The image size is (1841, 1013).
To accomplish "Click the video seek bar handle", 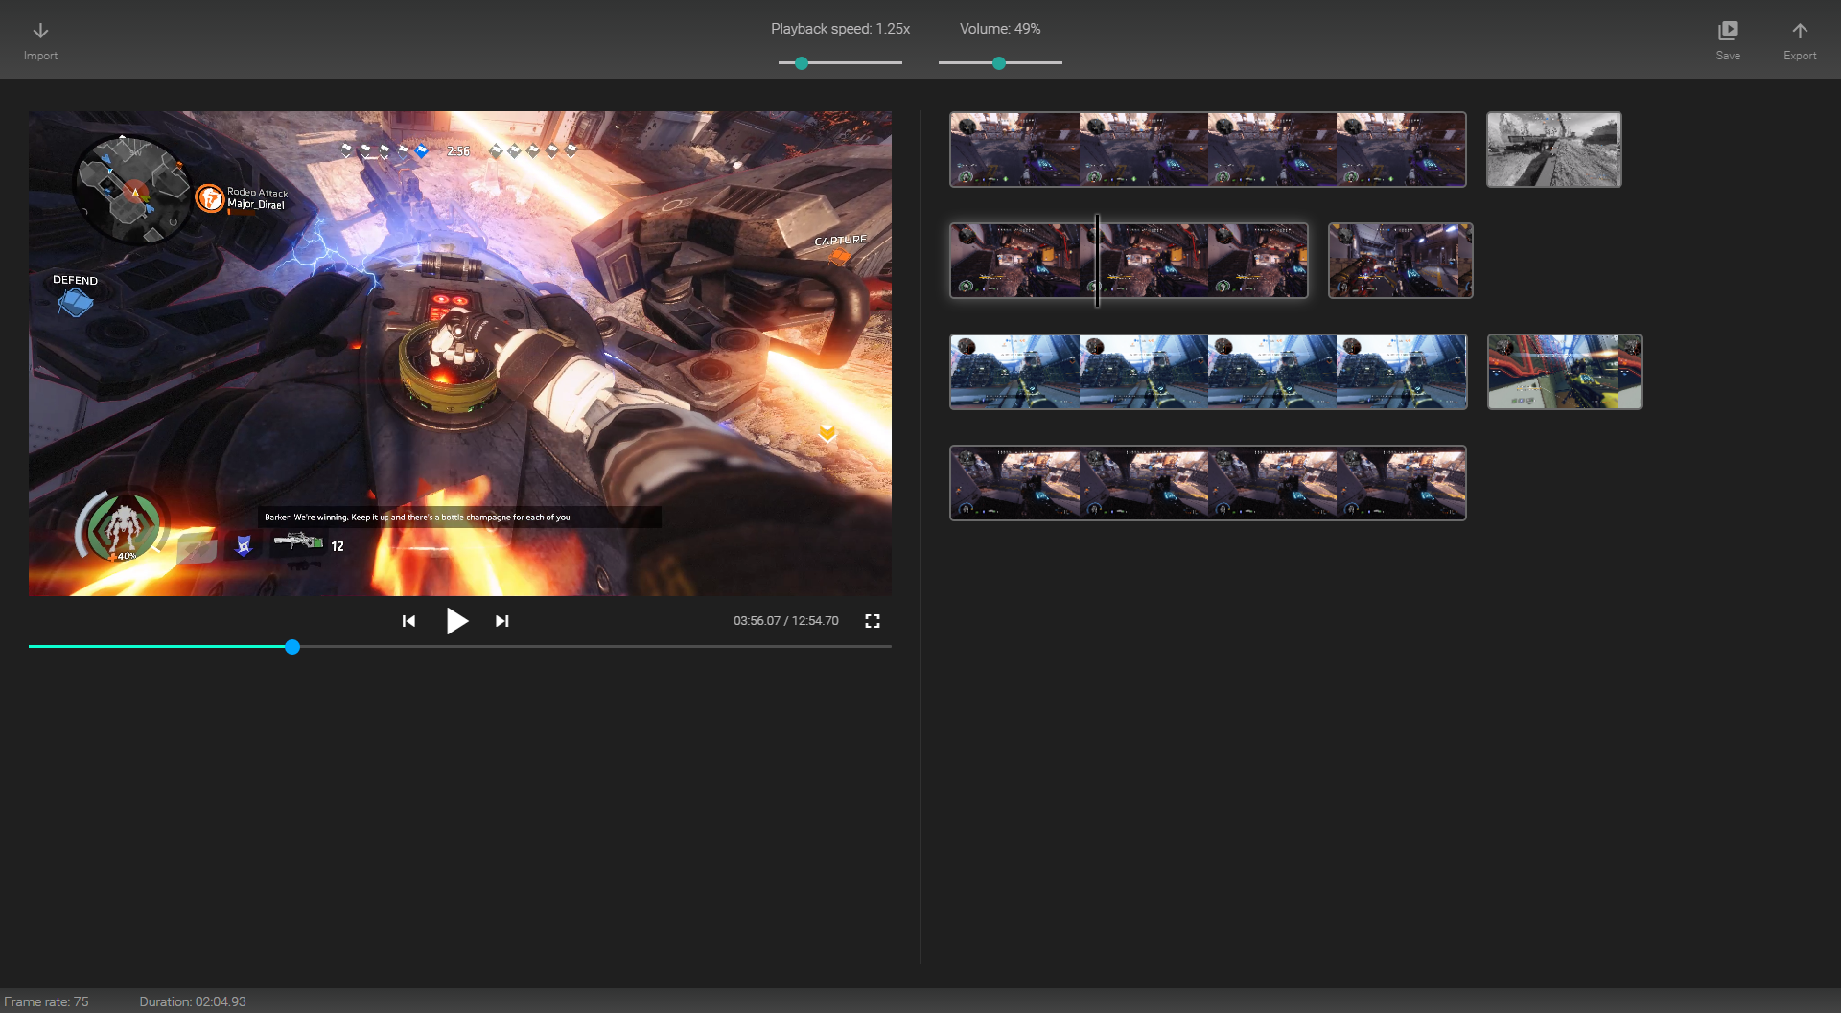I will [292, 647].
